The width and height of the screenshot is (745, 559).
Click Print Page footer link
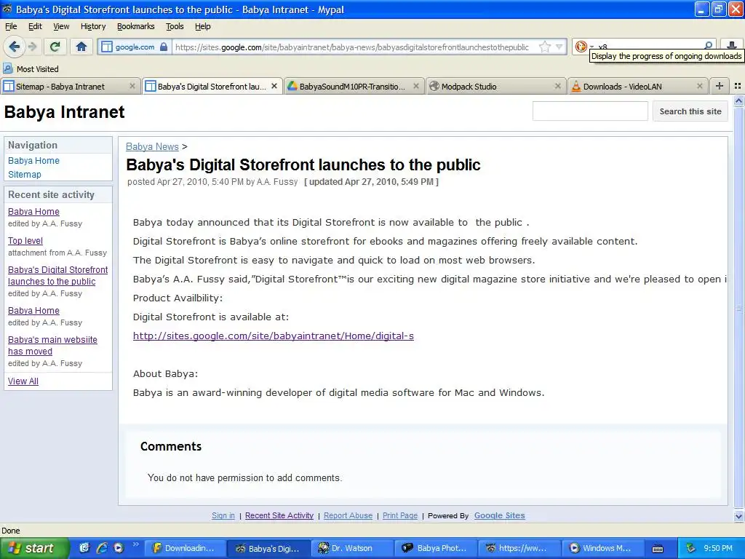400,516
